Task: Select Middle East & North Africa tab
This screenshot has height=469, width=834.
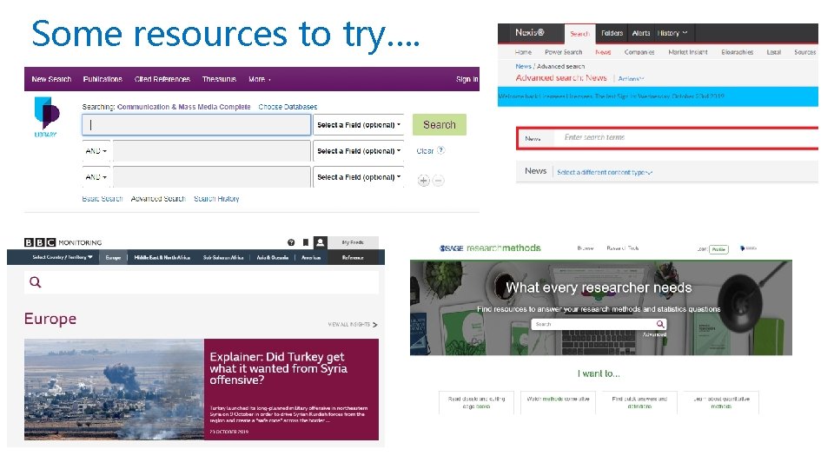Action: 162,257
